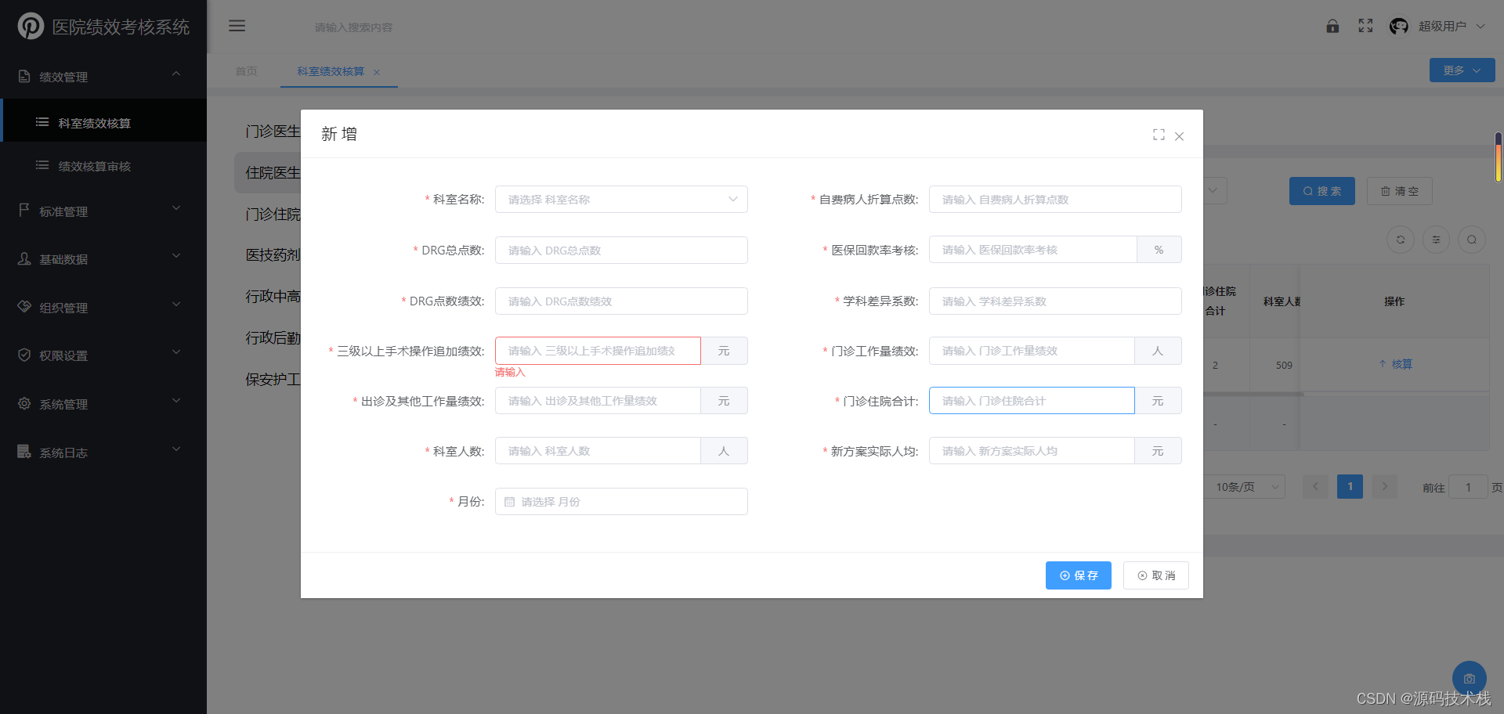
Task: Expand the 标准管理 menu
Action: 176,209
